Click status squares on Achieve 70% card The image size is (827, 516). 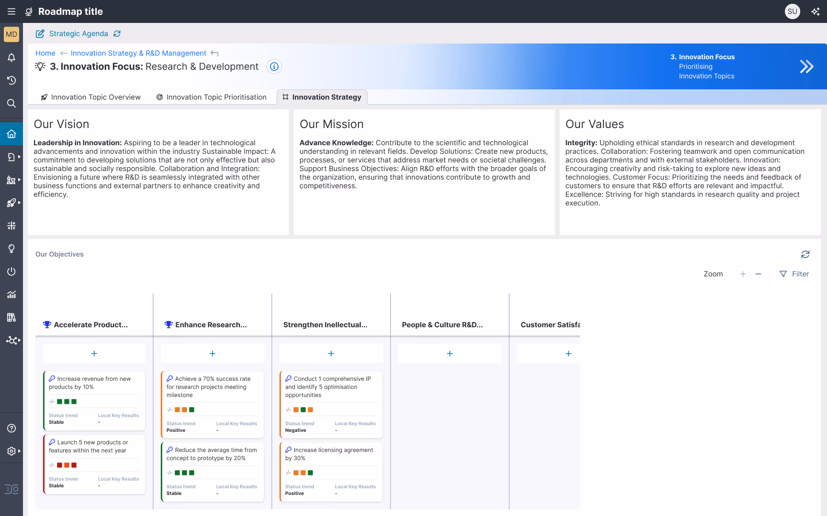(185, 409)
